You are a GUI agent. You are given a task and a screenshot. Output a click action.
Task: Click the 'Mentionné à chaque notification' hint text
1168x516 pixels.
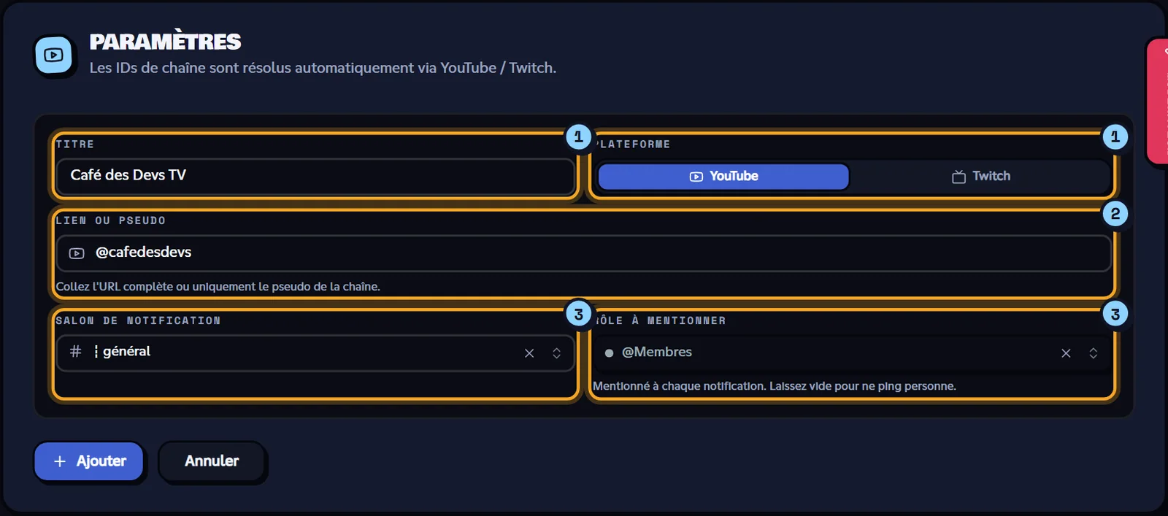point(775,386)
